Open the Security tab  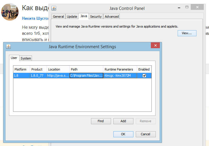(x=96, y=17)
